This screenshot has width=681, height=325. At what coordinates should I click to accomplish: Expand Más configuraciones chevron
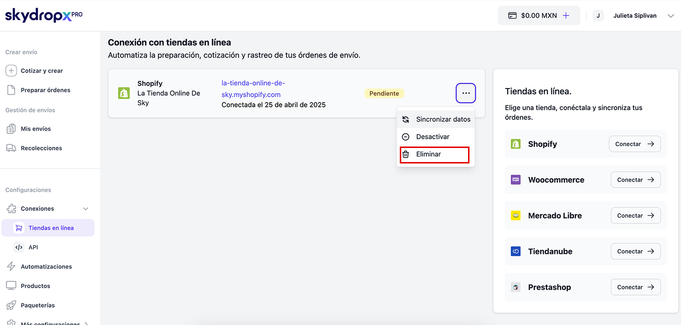pos(86,324)
